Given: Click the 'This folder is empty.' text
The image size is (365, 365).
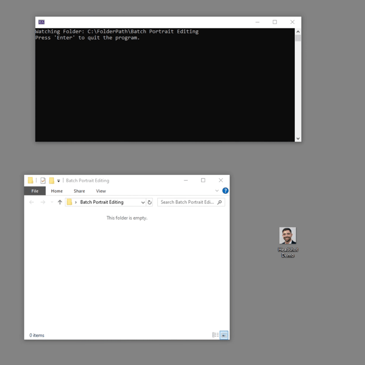Looking at the screenshot, I should 127,218.
